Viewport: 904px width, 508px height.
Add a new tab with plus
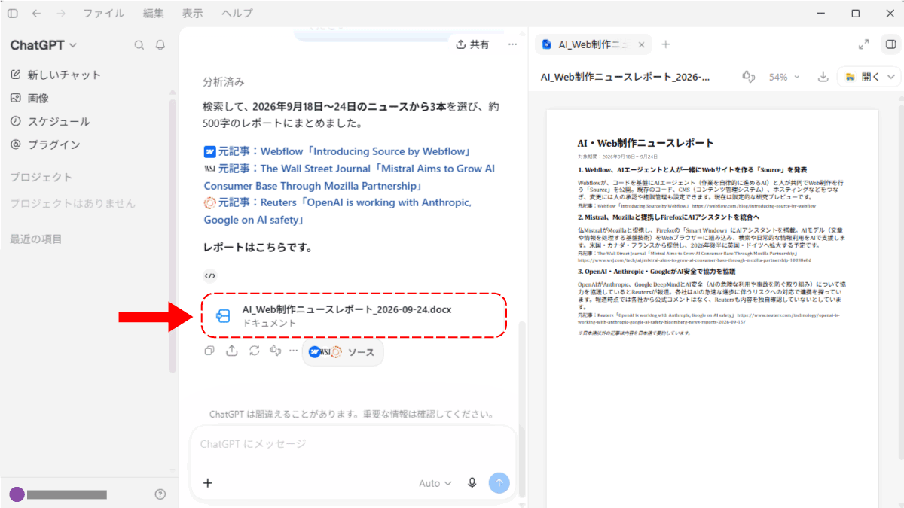tap(666, 44)
